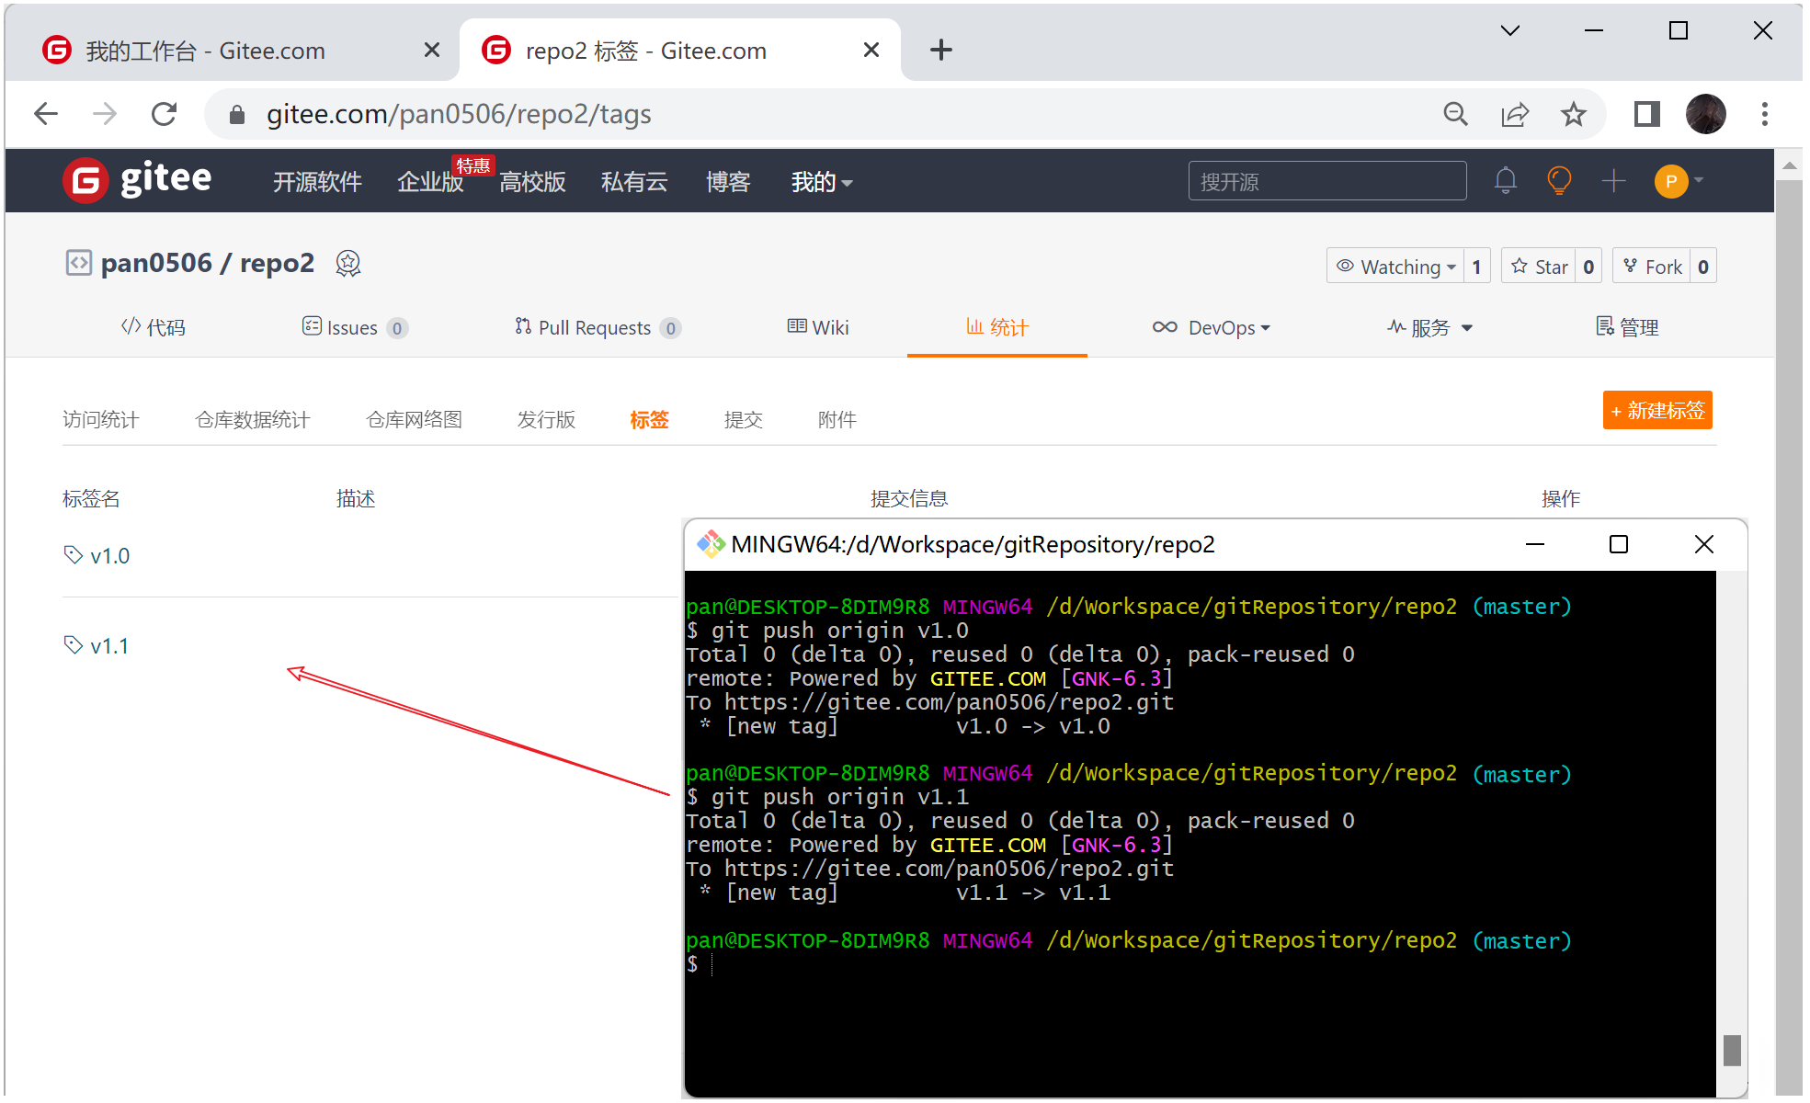This screenshot has width=1810, height=1103.
Task: Toggle Star on the repository
Action: [1540, 267]
